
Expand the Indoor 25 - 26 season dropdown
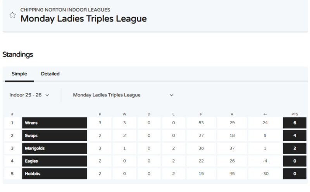click(29, 95)
